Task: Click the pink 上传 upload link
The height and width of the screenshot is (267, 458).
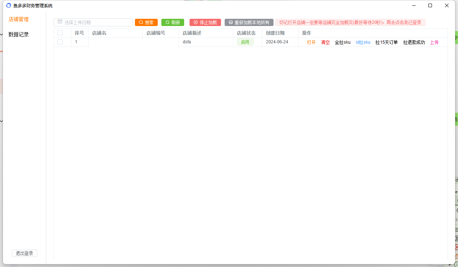Action: point(434,42)
